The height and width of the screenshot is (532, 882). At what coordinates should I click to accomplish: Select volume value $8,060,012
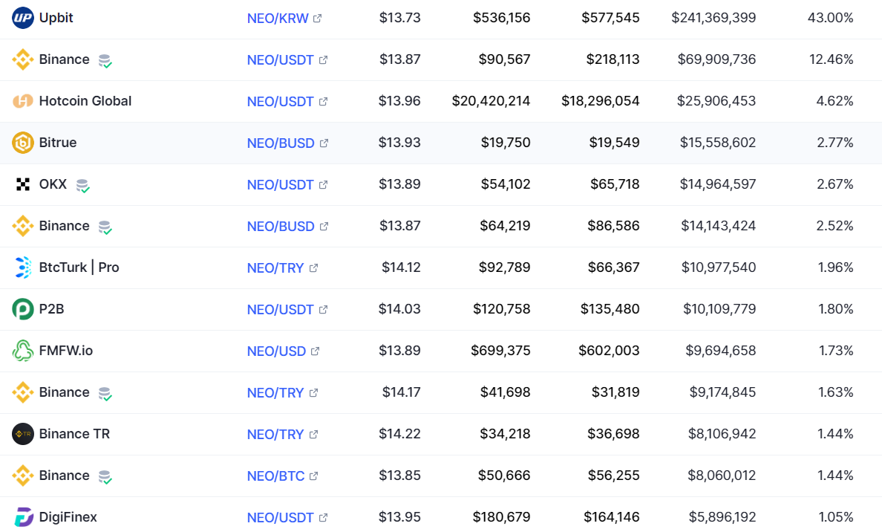point(722,476)
